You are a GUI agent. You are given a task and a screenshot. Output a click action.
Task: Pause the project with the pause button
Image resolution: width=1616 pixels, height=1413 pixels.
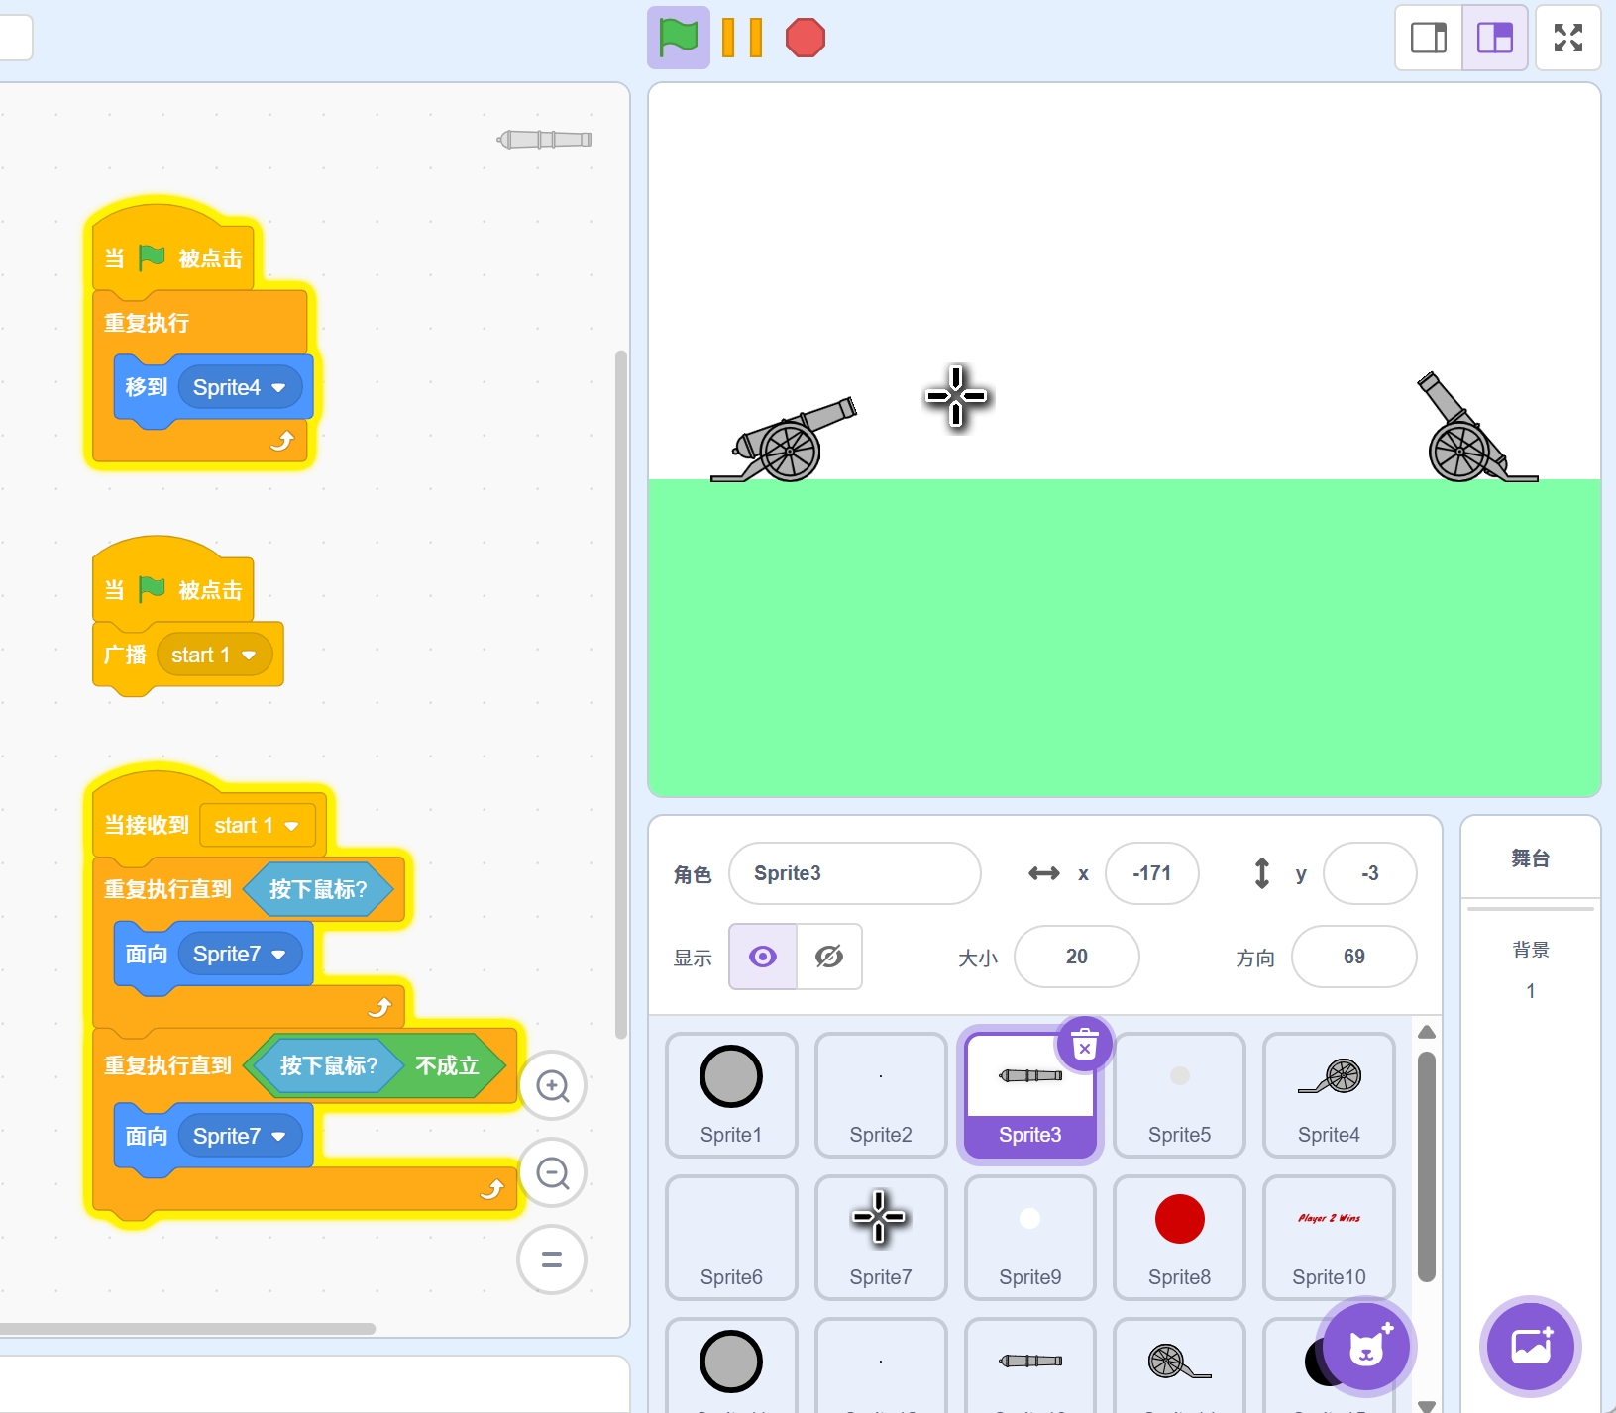pos(741,39)
